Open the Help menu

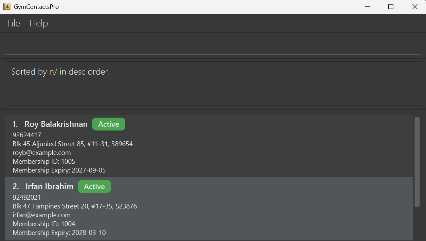[x=39, y=23]
